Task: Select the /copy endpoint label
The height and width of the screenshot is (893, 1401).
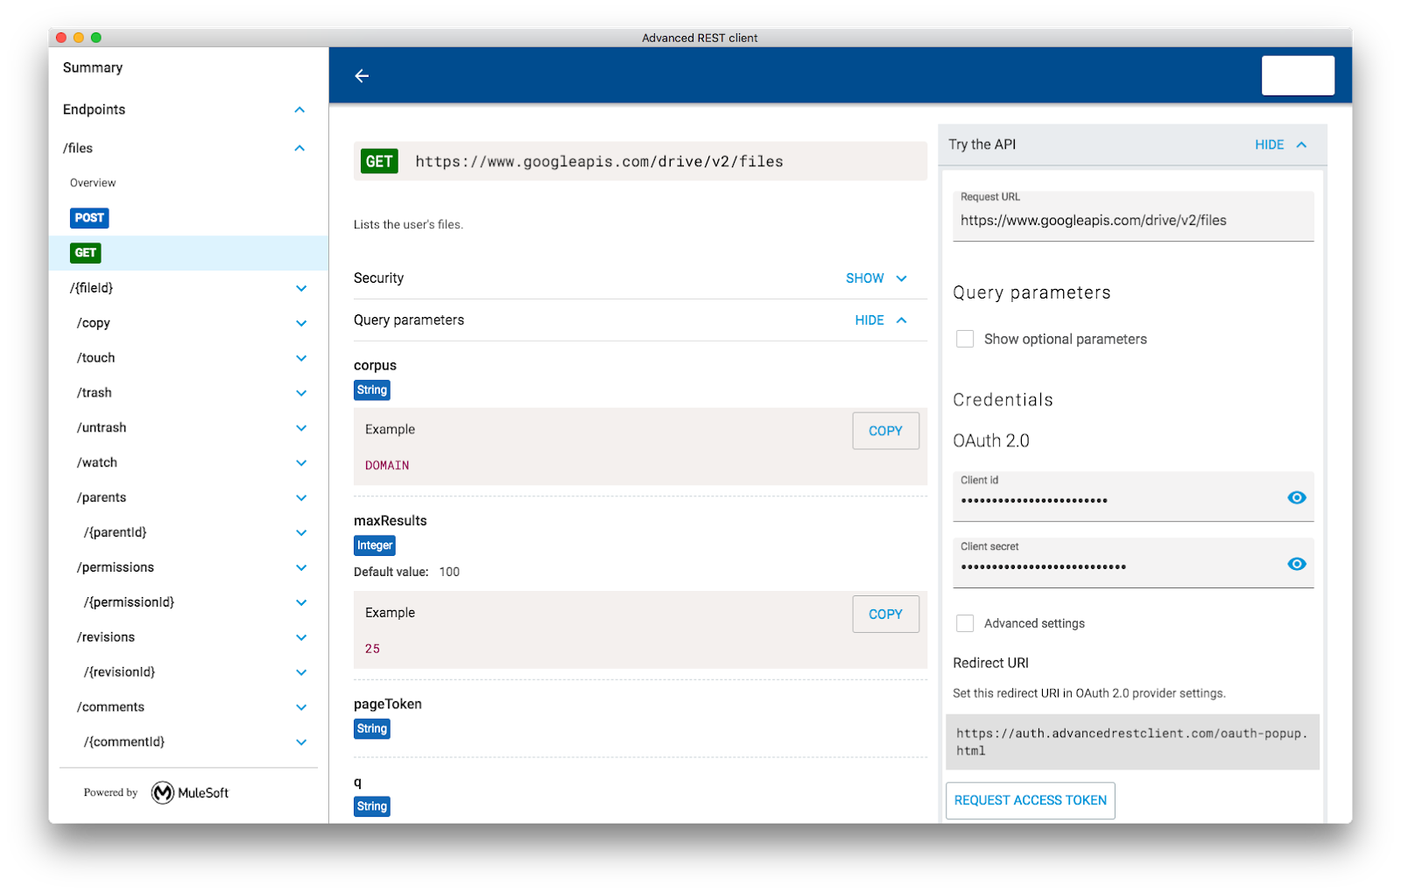Action: (94, 323)
